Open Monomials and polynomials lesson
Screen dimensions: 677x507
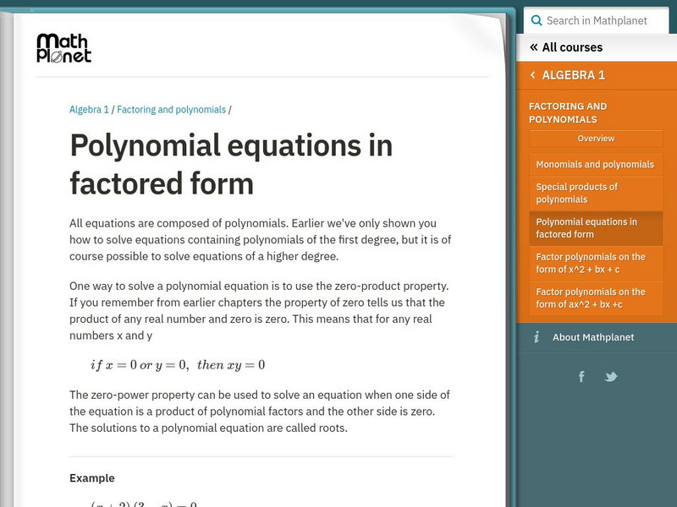[596, 165]
